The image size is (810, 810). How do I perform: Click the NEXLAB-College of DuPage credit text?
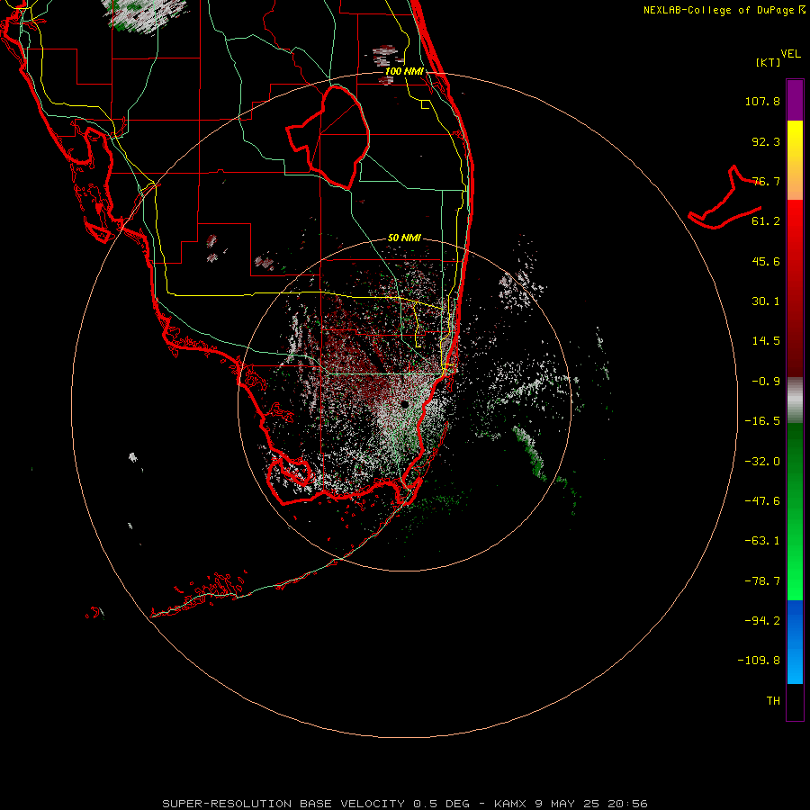724,10
